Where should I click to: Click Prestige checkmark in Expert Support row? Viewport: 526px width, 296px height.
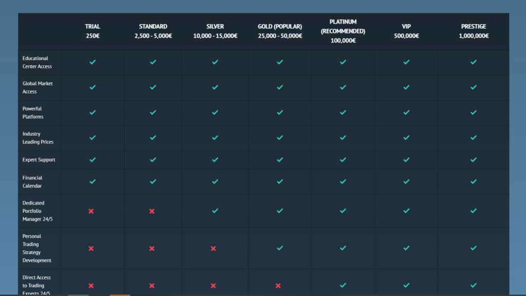(x=474, y=160)
